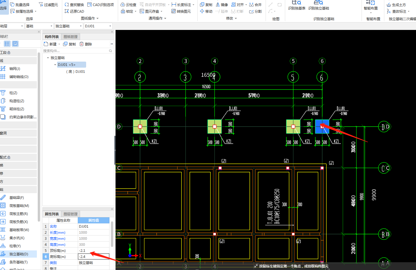Click 还原CAD tool

(74, 11)
